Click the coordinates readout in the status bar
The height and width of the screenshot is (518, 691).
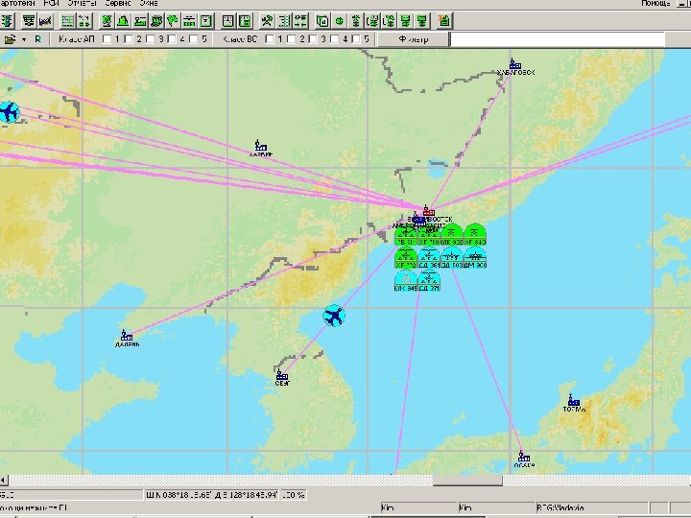tap(211, 495)
